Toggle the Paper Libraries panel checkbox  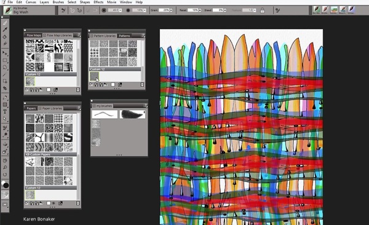coord(40,108)
